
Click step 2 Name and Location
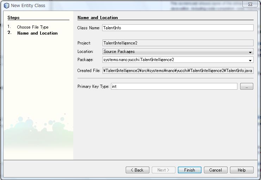pyautogui.click(x=37, y=33)
